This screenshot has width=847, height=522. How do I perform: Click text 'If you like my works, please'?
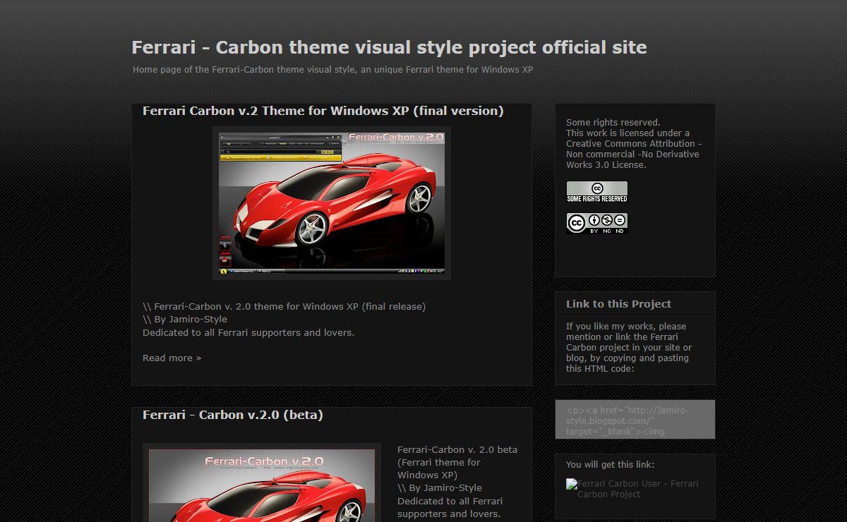626,326
